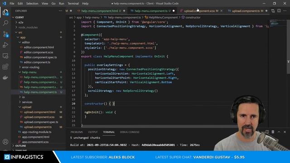The height and width of the screenshot is (163, 290).
Task: Open Remote Explorer view in activity bar
Action: coord(5,56)
